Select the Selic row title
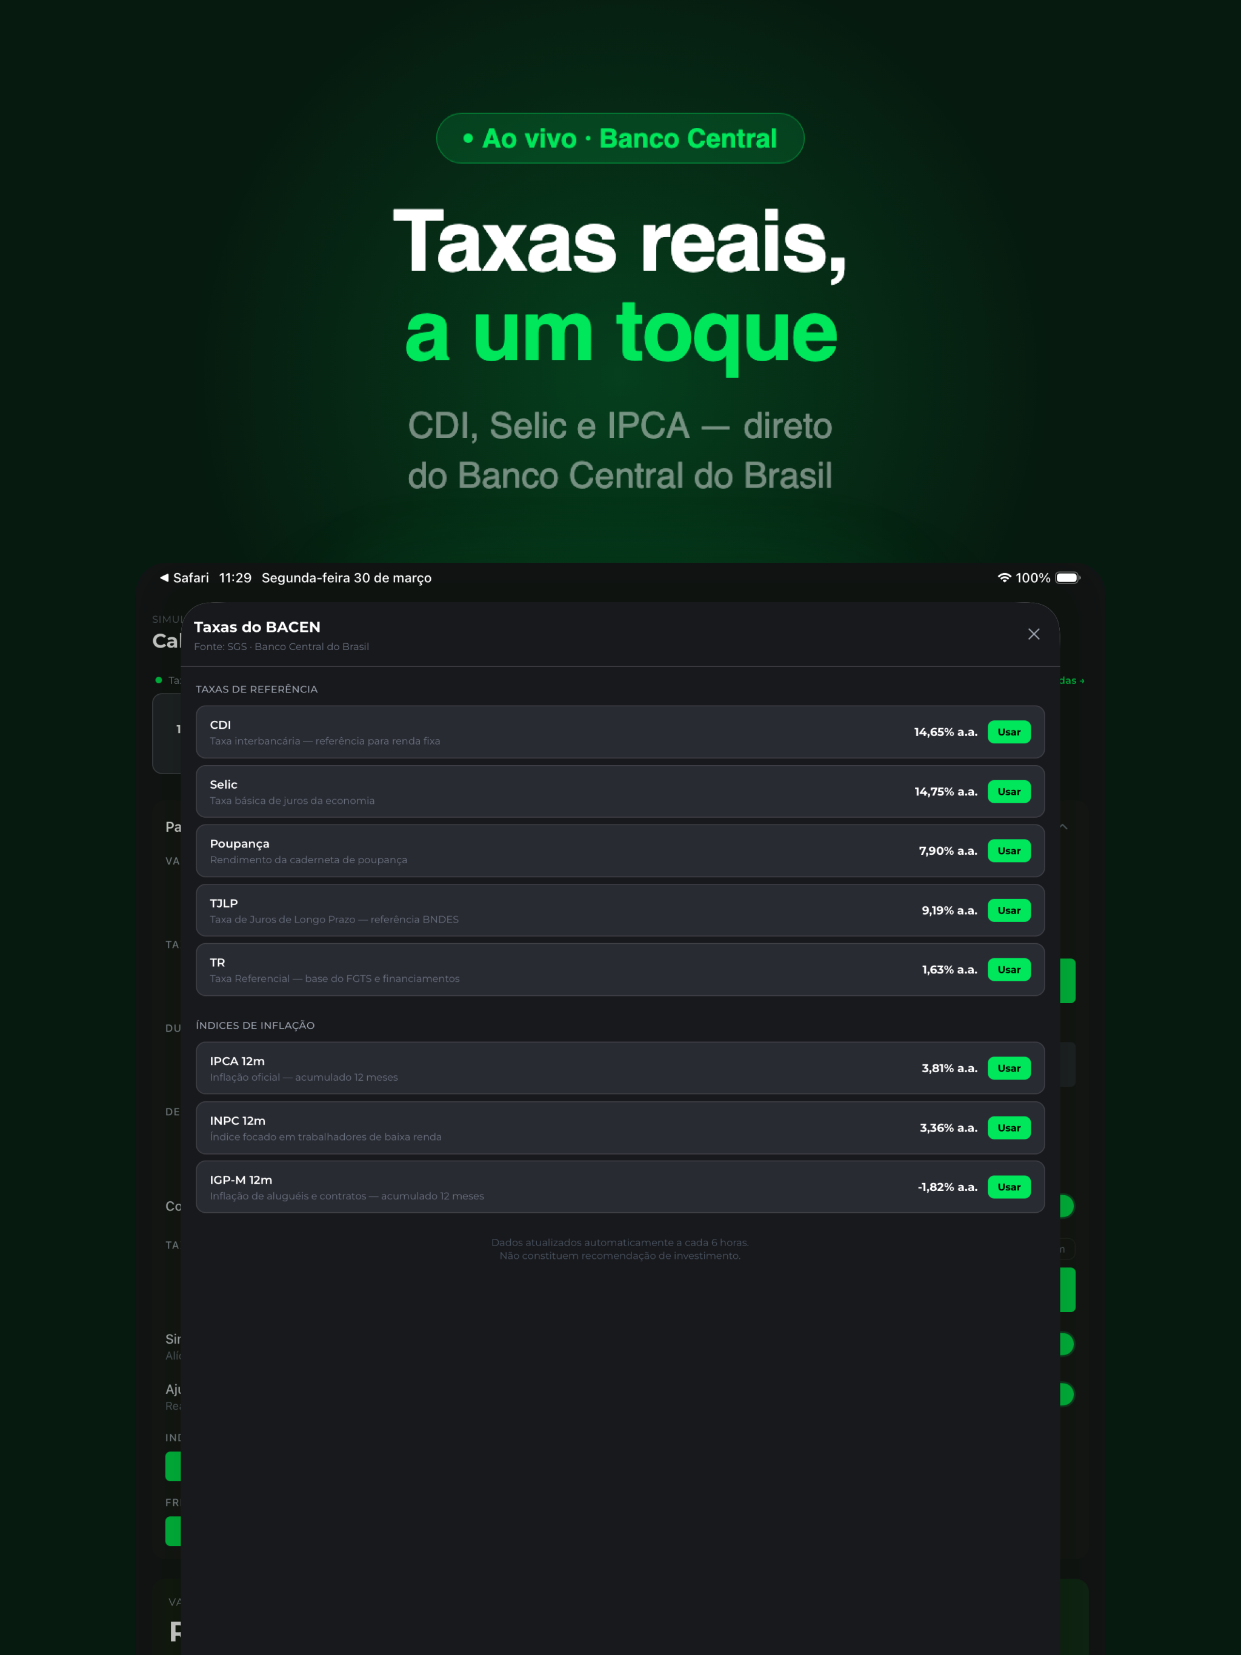The width and height of the screenshot is (1241, 1655). pos(223,784)
